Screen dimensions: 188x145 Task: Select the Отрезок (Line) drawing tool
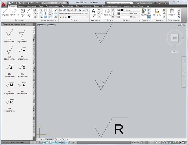[5, 12]
